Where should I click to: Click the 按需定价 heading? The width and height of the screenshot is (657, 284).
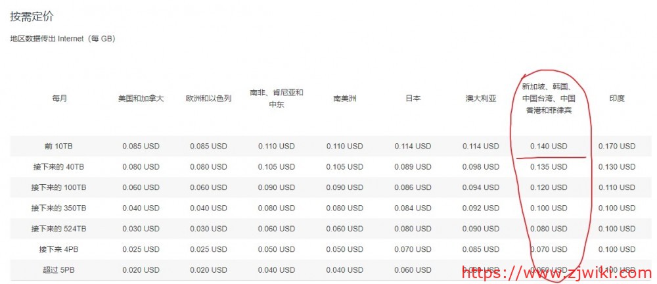(32, 17)
